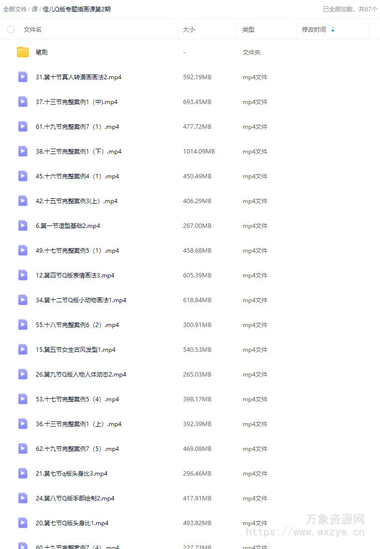Click the play icon for 15.第五节女生古风发型1.mp4
Viewport: 380px width, 549px height.
[x=23, y=349]
